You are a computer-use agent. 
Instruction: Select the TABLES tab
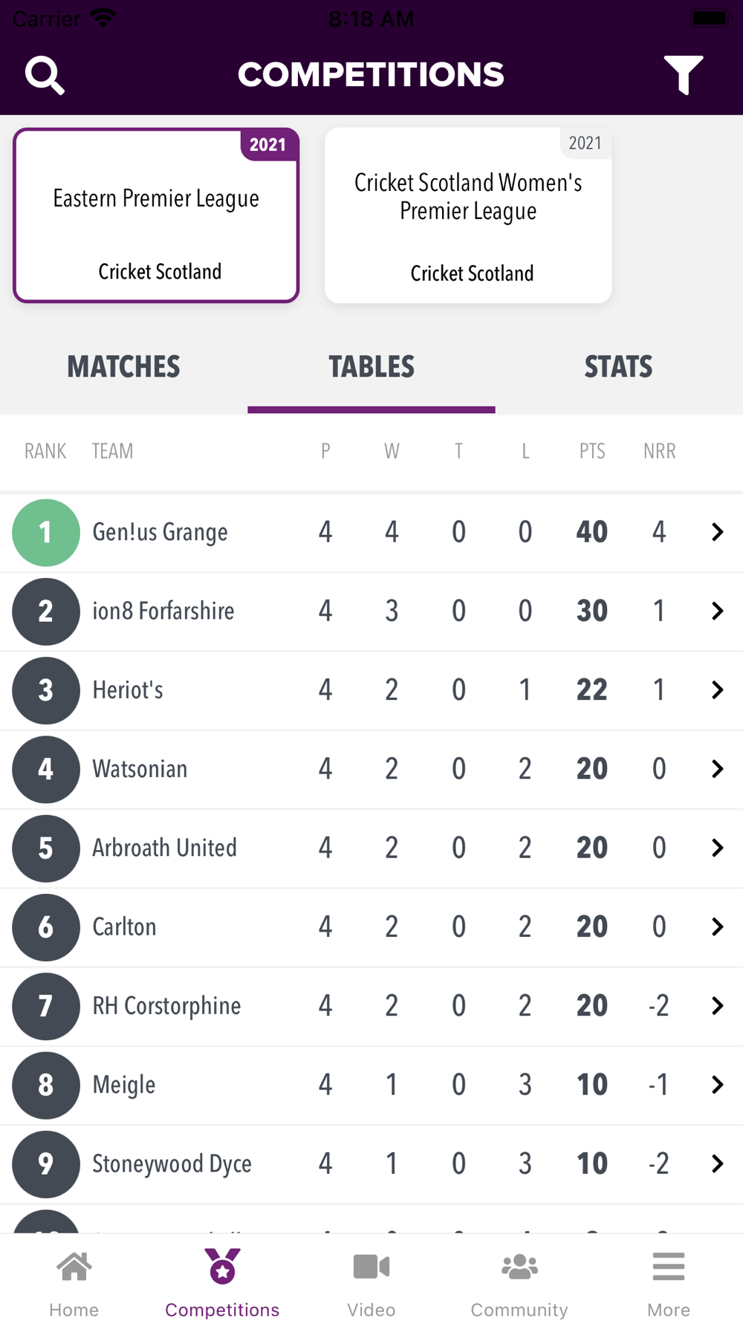pos(371,367)
